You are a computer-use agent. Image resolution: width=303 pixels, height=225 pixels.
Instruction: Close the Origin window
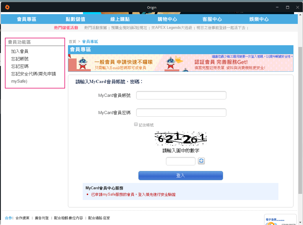(x=298, y=7)
